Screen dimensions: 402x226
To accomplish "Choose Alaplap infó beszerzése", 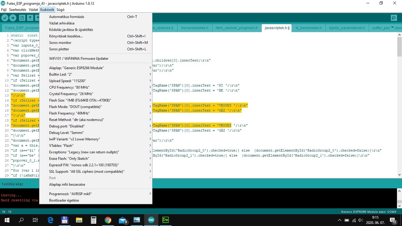I will point(96,185).
